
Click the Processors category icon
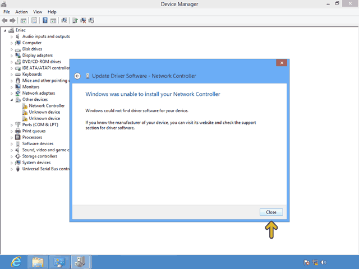[x=18, y=137]
